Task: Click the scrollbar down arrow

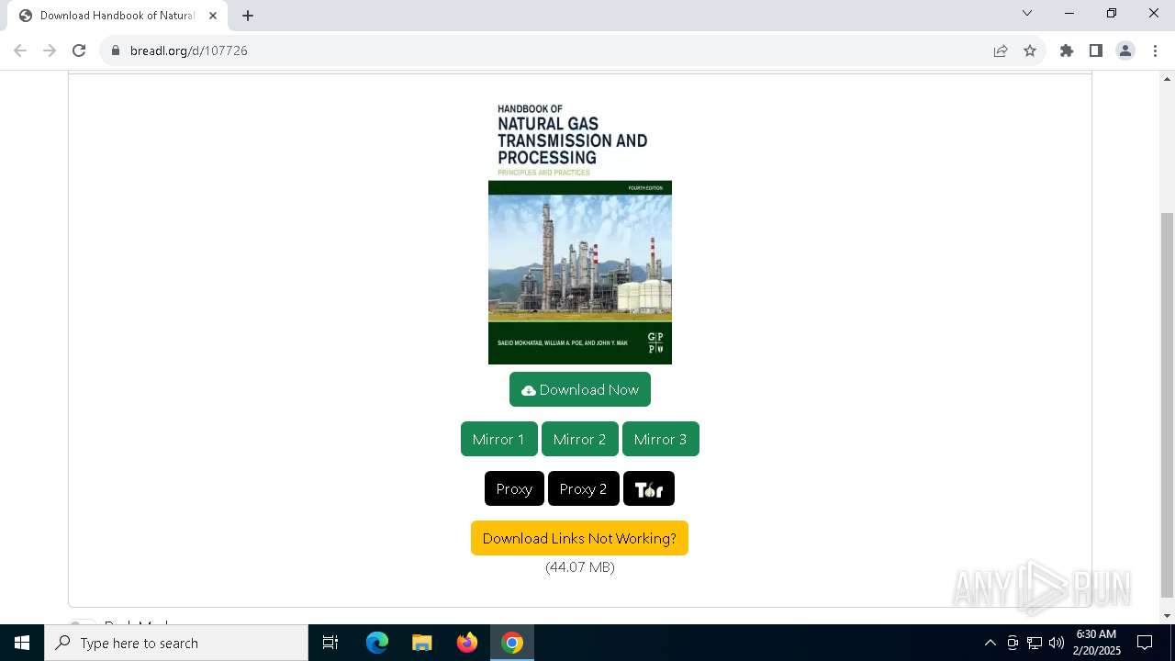Action: (1168, 616)
